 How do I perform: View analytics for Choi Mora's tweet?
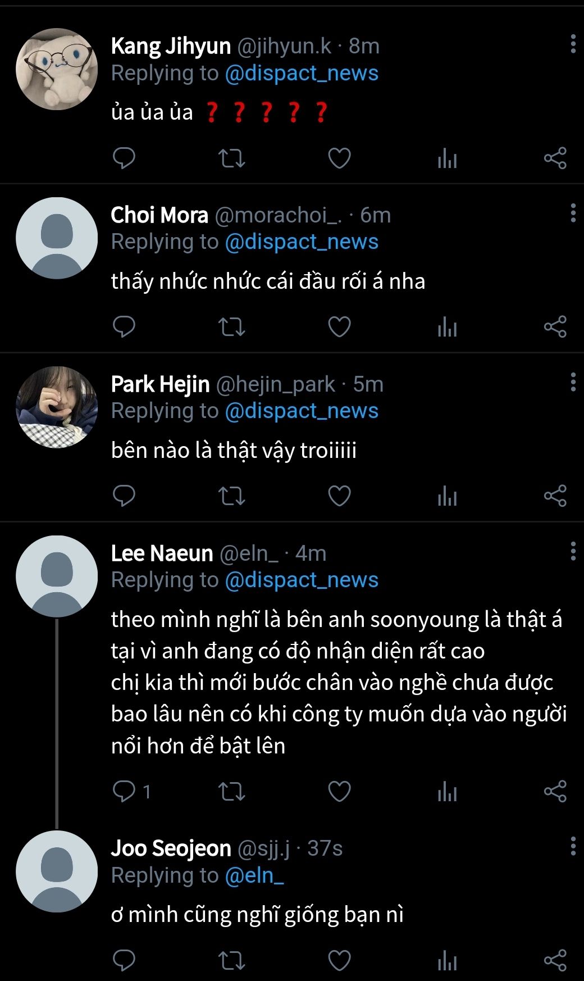(447, 327)
